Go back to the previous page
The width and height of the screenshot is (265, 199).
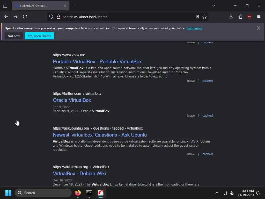click(6, 17)
